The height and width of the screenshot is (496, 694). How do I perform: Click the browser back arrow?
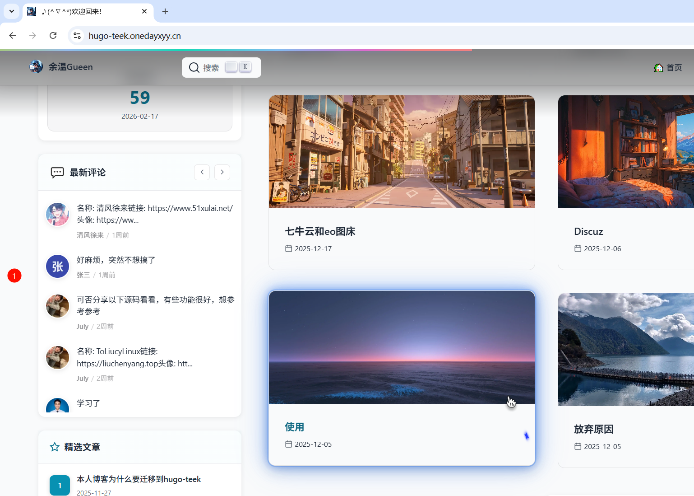pos(13,36)
